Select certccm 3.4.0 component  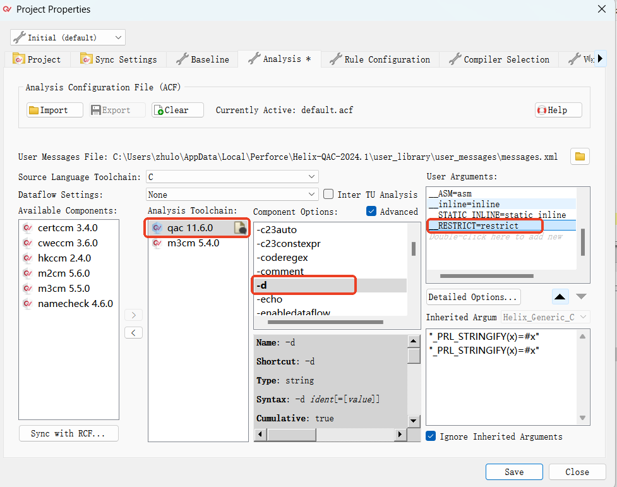point(68,228)
